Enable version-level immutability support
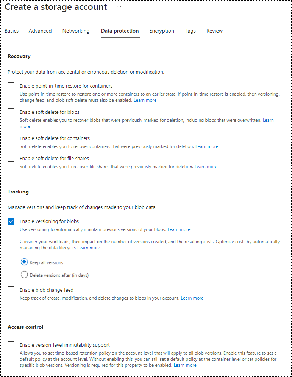This screenshot has height=377, width=292. point(11,345)
